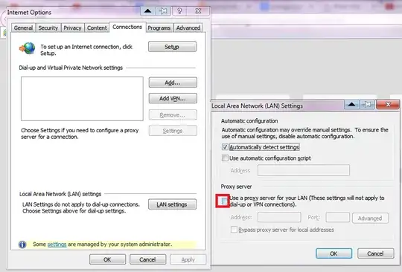Cancel the LAN Settings dialog

(376, 253)
